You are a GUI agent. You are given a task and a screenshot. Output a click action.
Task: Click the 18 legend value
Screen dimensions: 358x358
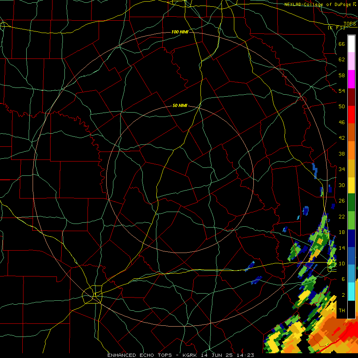[342, 232]
